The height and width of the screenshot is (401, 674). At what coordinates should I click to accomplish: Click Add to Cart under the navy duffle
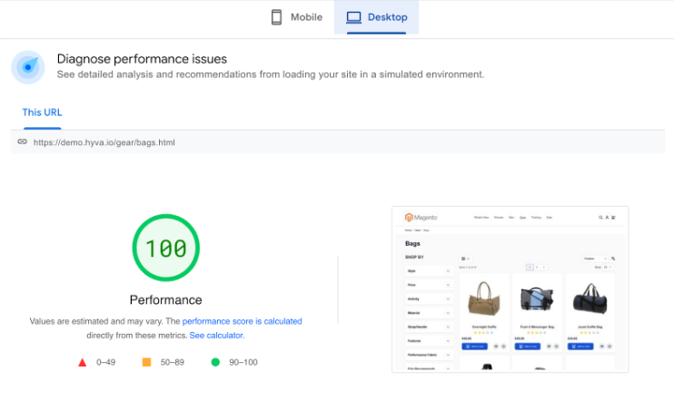pyautogui.click(x=580, y=347)
